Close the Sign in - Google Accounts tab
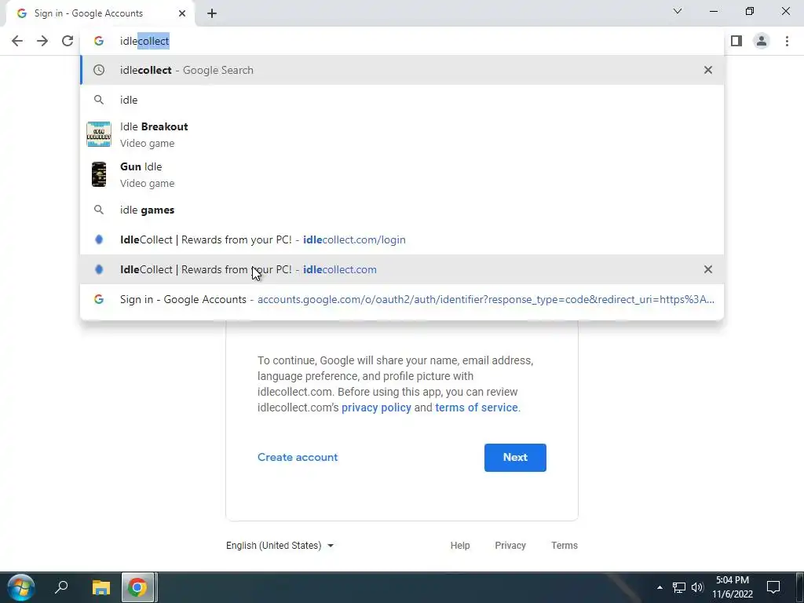 tap(182, 13)
